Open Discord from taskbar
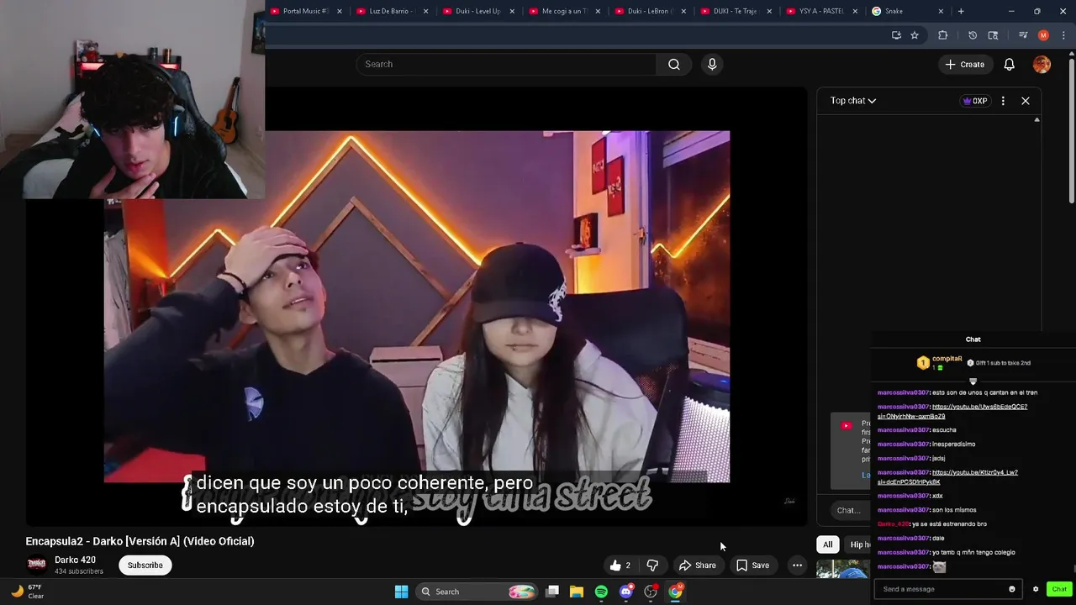This screenshot has height=605, width=1076. tap(625, 592)
